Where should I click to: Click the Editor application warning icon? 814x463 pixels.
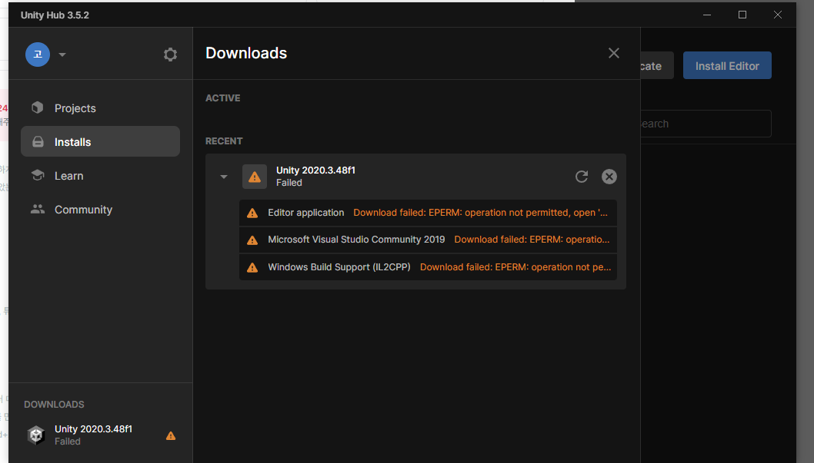coord(252,213)
